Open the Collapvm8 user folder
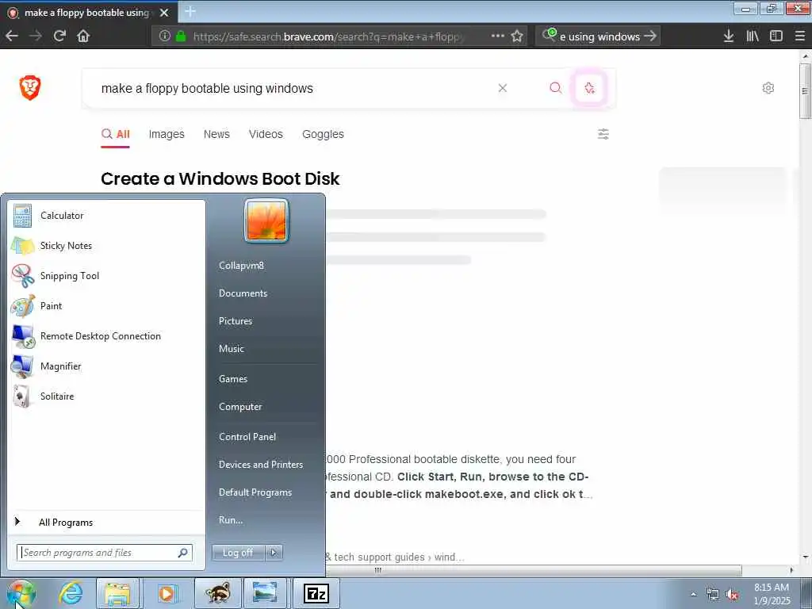 (241, 265)
